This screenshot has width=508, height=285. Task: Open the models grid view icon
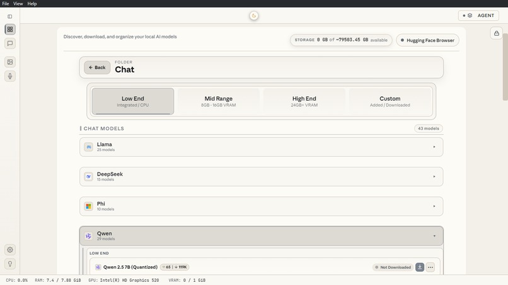10,30
